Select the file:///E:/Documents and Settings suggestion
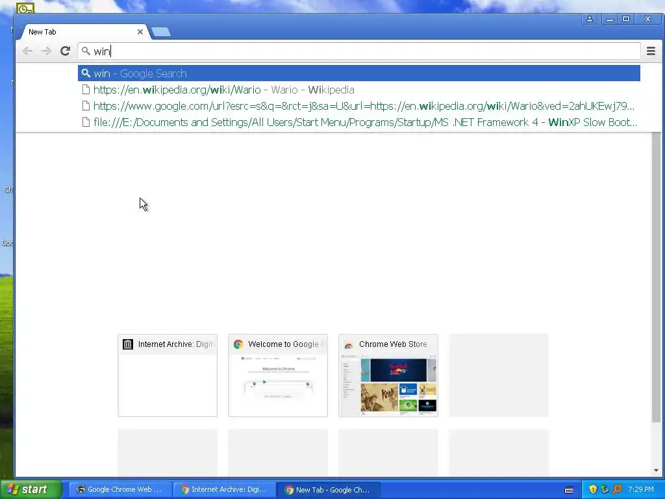665x499 pixels. tap(358, 122)
